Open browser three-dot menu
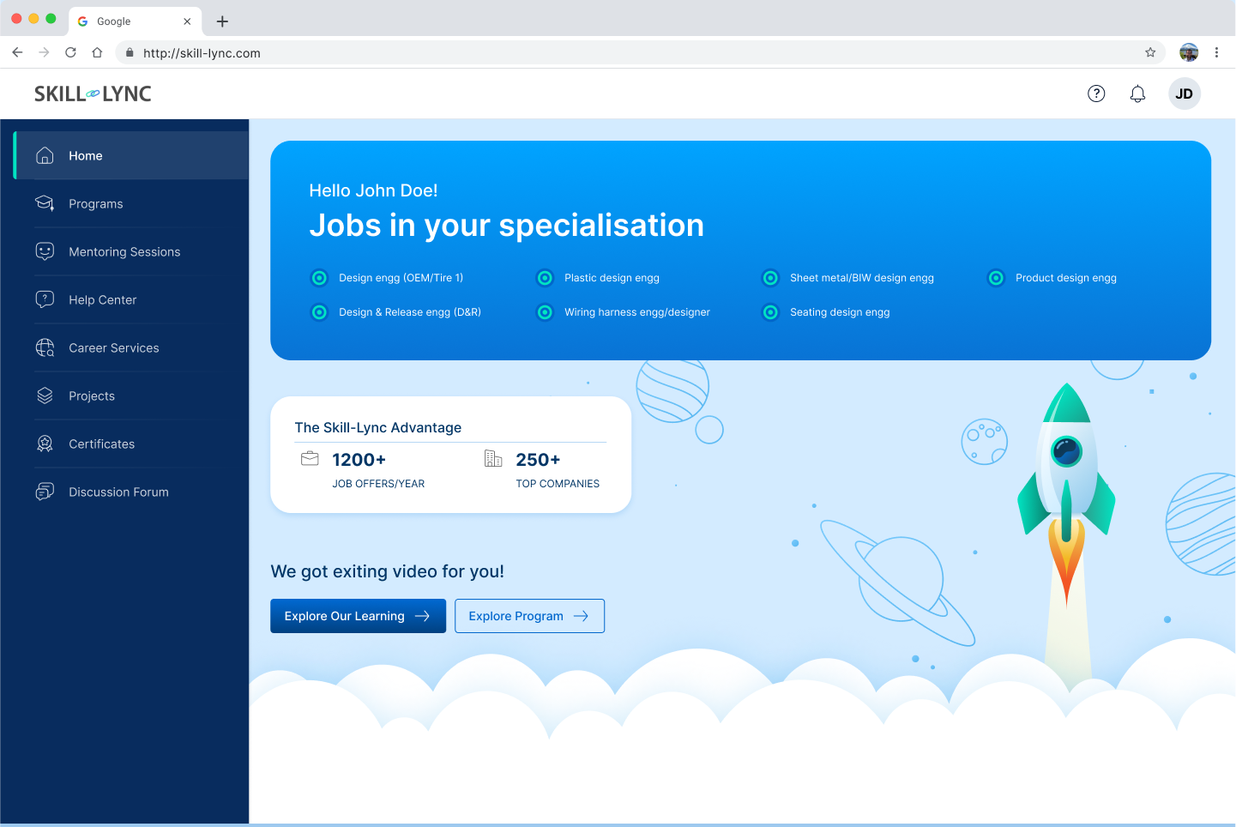Viewport: 1236px width, 827px height. click(1216, 52)
